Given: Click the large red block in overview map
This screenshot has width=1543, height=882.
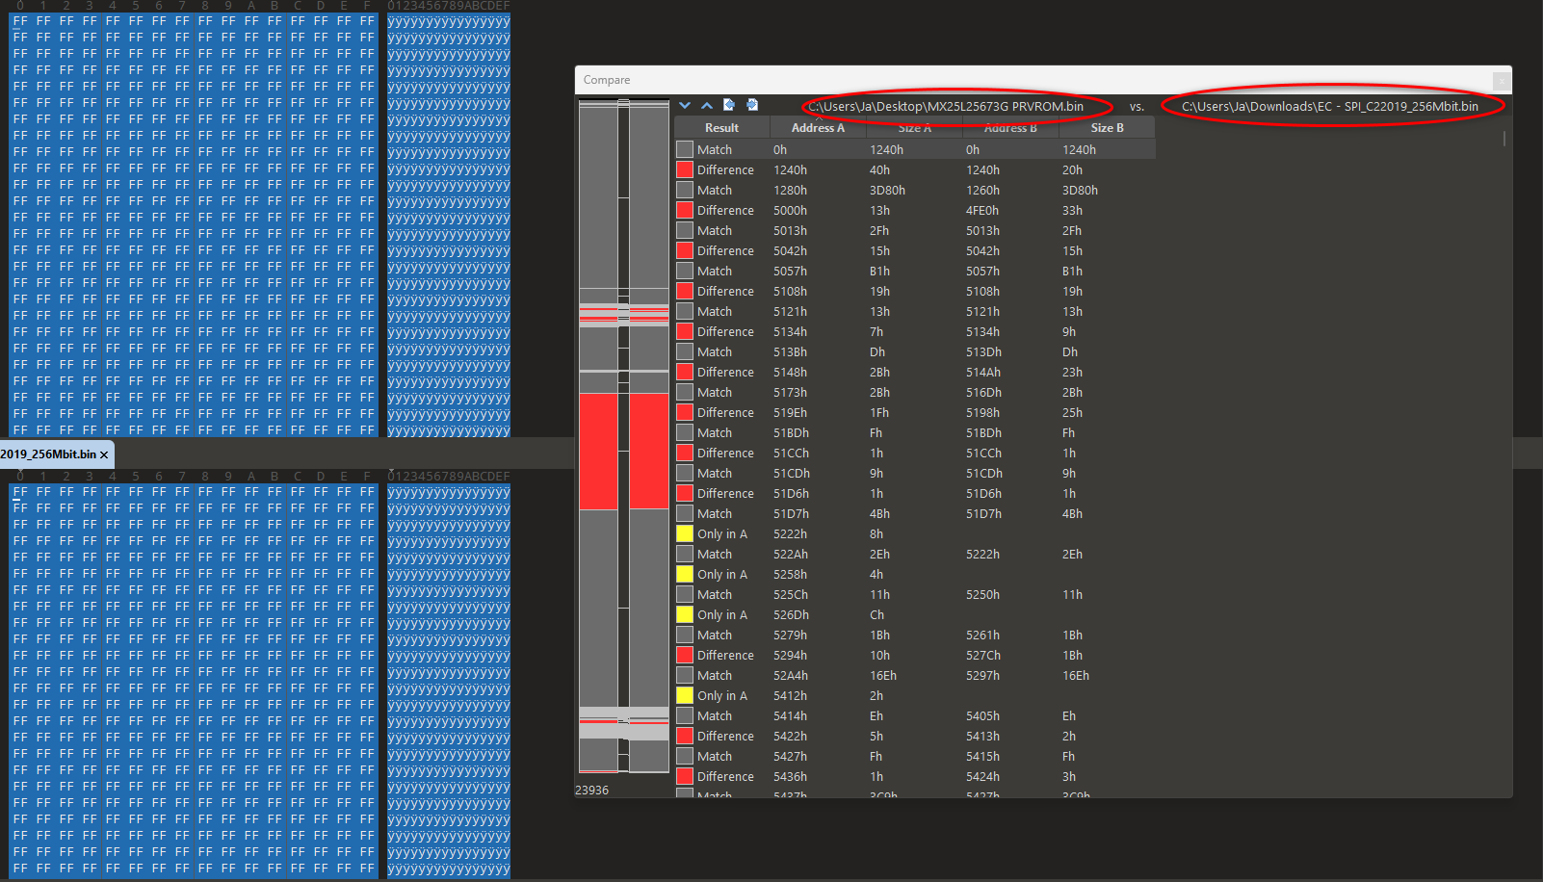Looking at the screenshot, I should (623, 452).
